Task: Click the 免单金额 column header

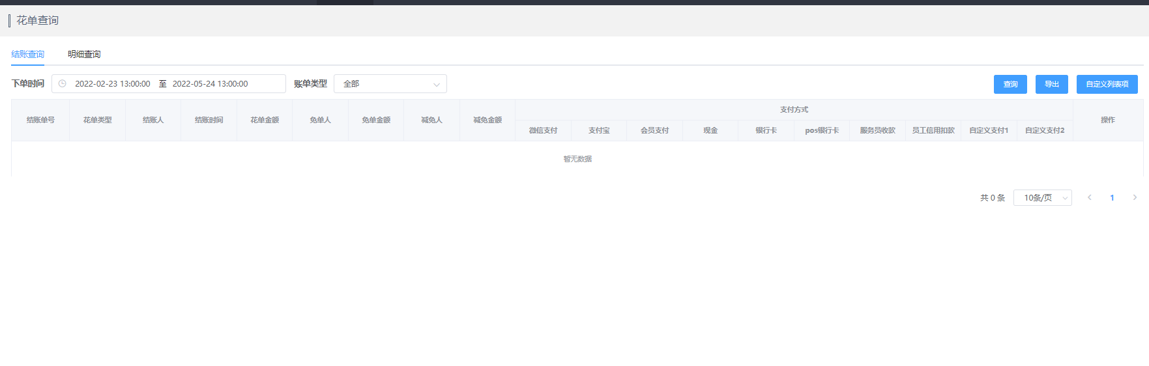Action: coord(376,120)
